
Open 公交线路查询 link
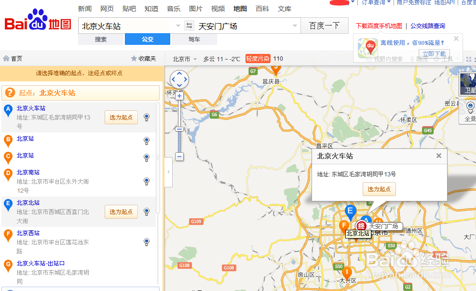point(428,26)
